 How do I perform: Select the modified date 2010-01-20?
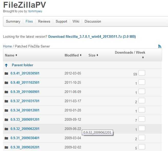coord(73,110)
